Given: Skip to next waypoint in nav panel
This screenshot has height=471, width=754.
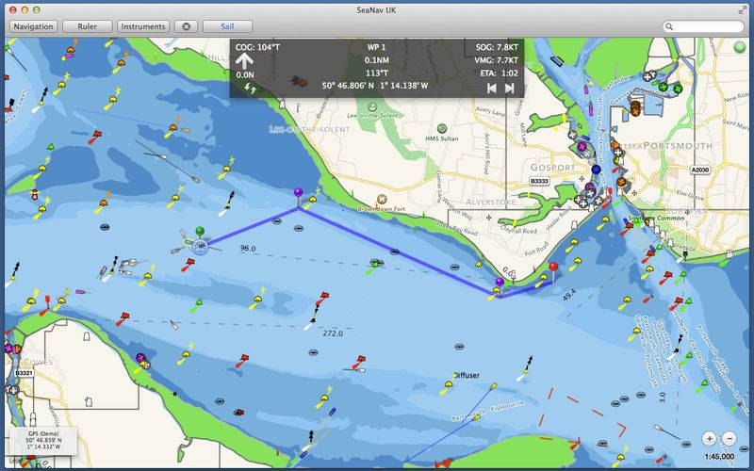Looking at the screenshot, I should click(509, 88).
